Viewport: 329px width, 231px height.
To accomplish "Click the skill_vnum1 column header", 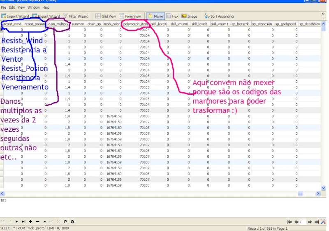I will 220,24.
